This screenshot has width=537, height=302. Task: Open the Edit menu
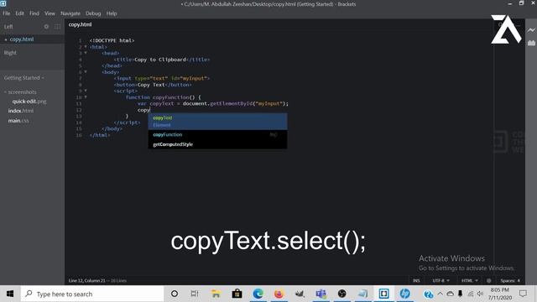click(x=19, y=13)
